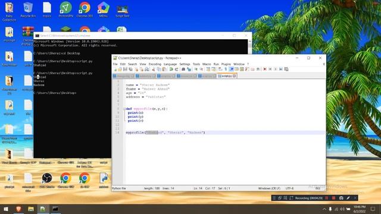Open the Macro menu
The image size is (381, 214).
coord(207,64)
